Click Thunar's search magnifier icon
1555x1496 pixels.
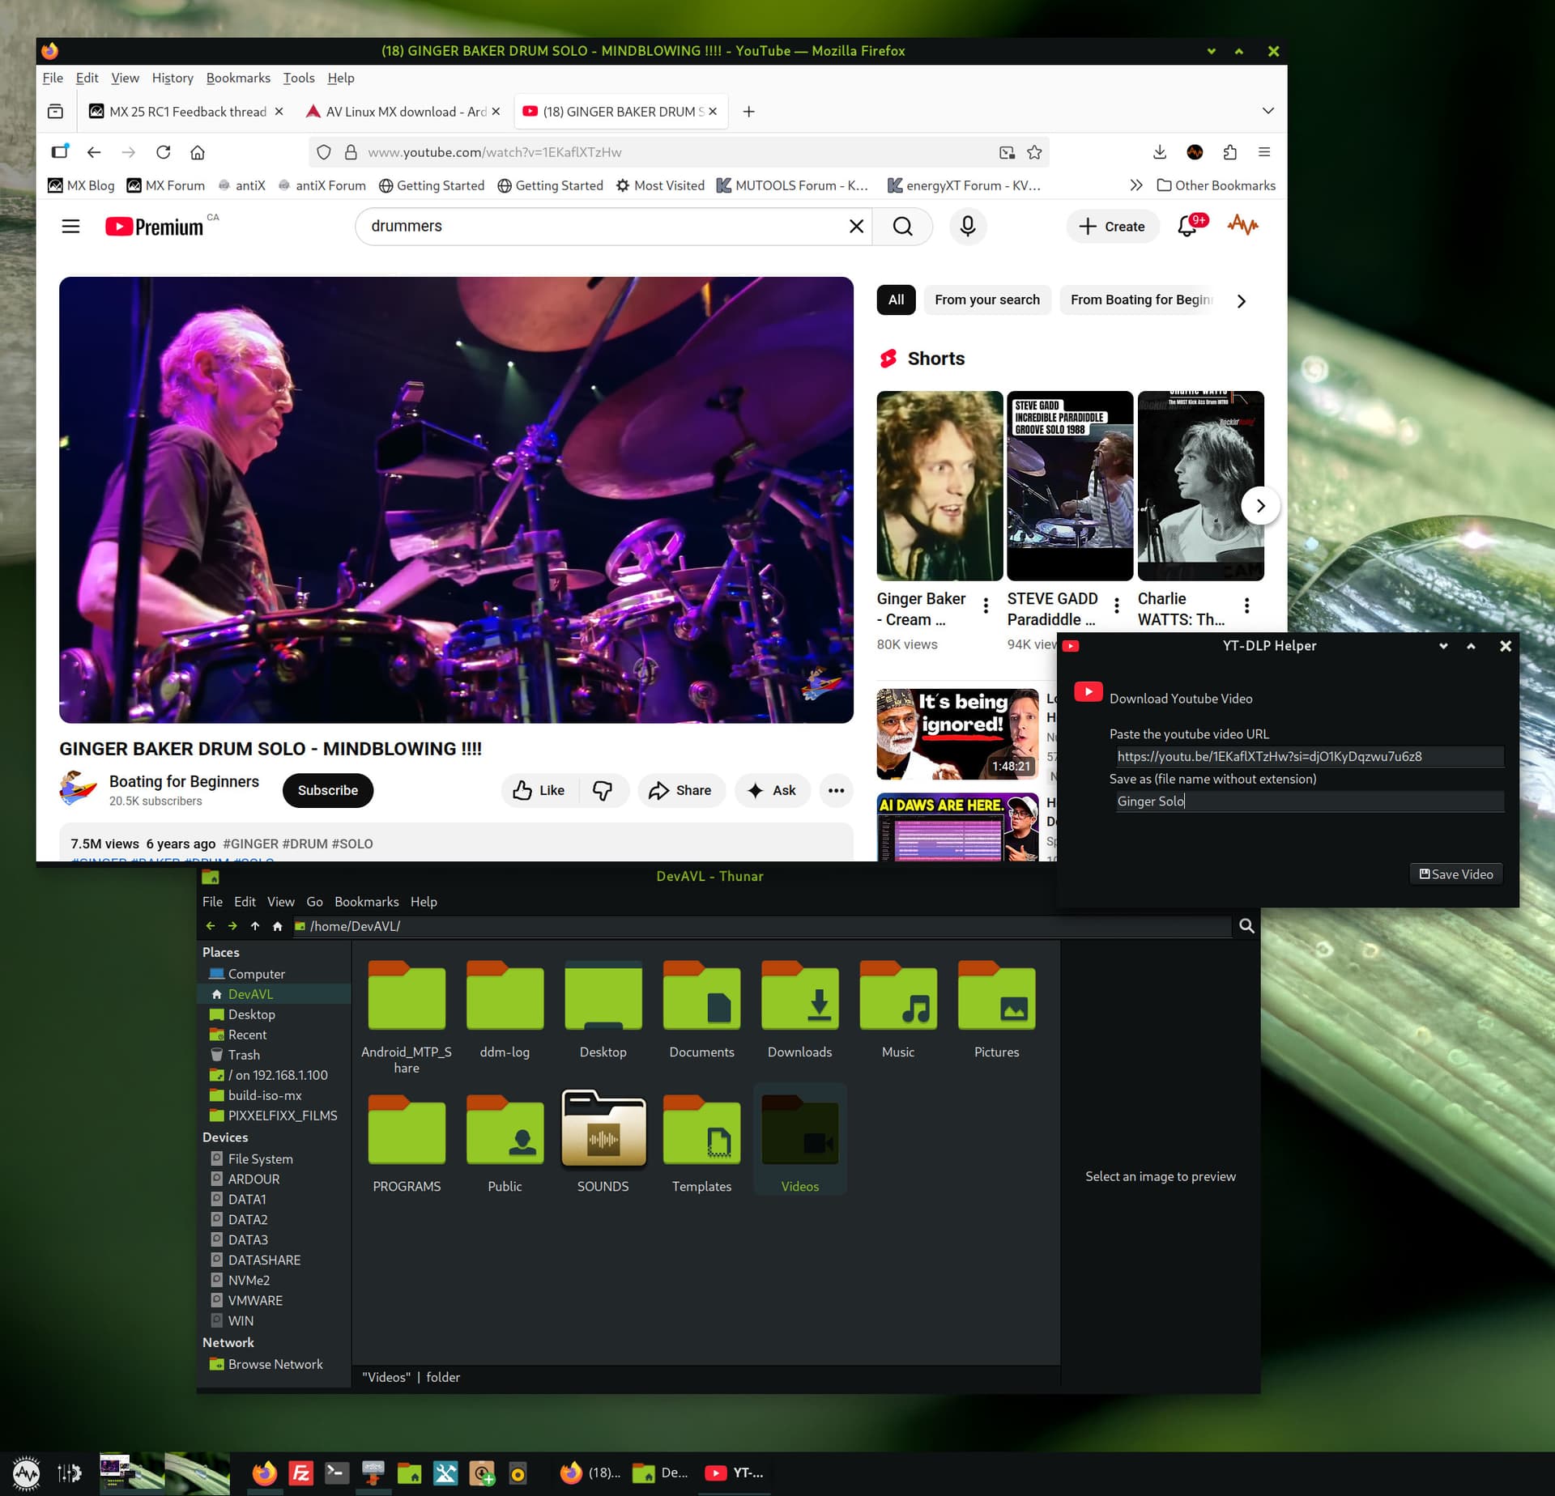tap(1246, 925)
